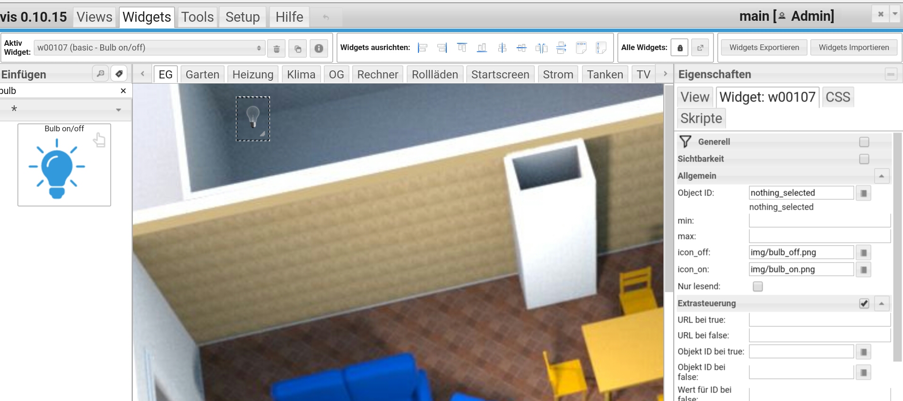This screenshot has width=903, height=401.
Task: Align selected widgets to the left
Action: pyautogui.click(x=423, y=48)
